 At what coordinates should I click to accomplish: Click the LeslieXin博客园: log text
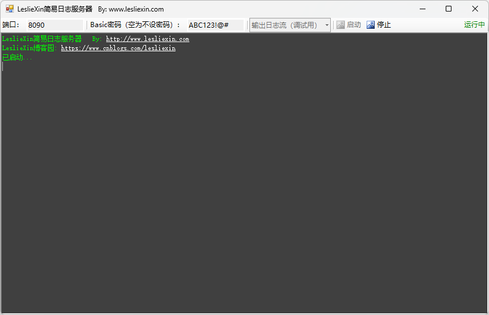(29, 48)
